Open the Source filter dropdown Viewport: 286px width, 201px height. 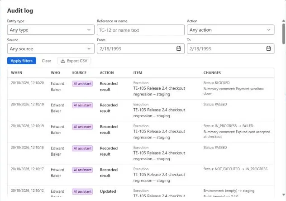(x=51, y=49)
